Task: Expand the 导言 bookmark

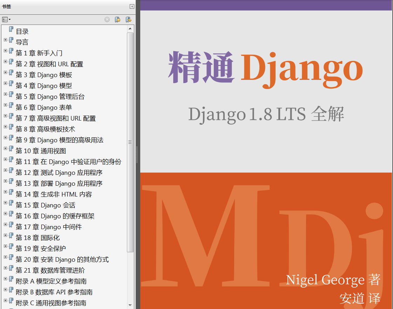Action: [6, 40]
